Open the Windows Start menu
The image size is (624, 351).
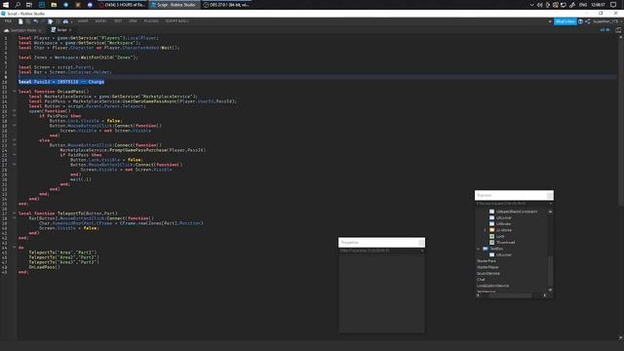6,5
